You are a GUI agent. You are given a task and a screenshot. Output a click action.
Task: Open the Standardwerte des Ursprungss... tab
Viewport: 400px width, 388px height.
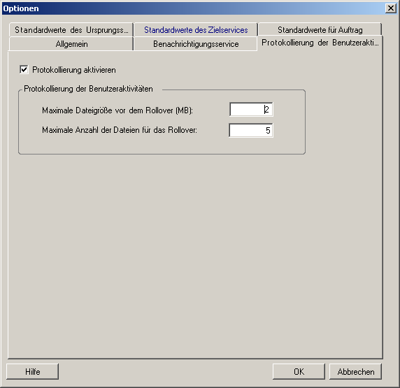pyautogui.click(x=71, y=30)
